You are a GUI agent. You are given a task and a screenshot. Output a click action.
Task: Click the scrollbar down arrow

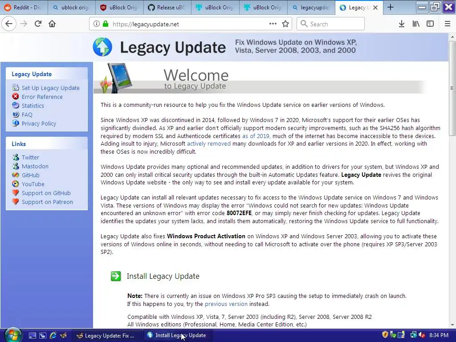point(452,325)
